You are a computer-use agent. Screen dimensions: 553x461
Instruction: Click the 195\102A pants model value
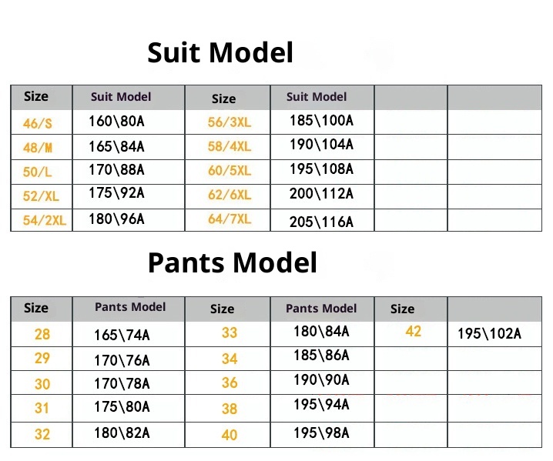click(489, 333)
